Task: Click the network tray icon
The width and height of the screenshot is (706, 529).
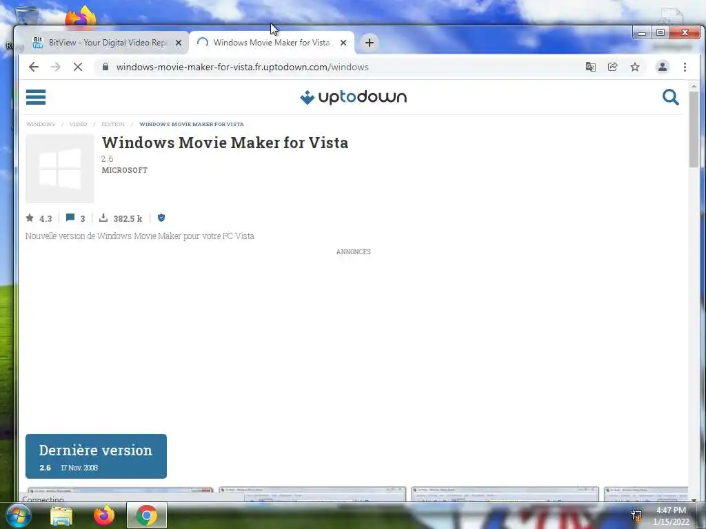Action: tap(636, 515)
